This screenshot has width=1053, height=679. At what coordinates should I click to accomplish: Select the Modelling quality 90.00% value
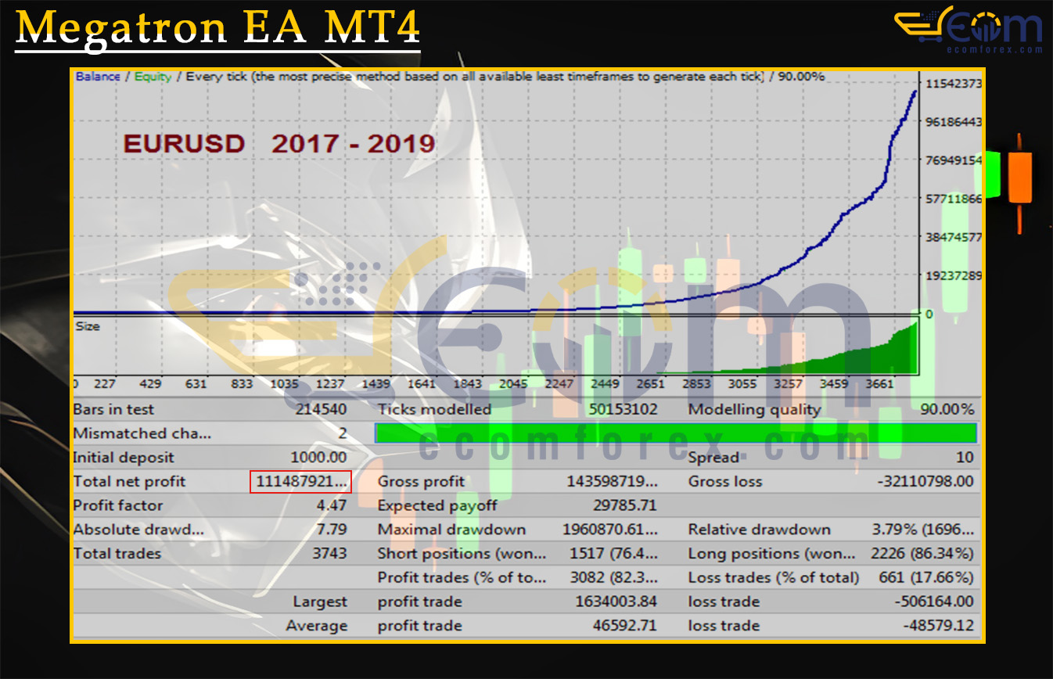click(x=943, y=409)
